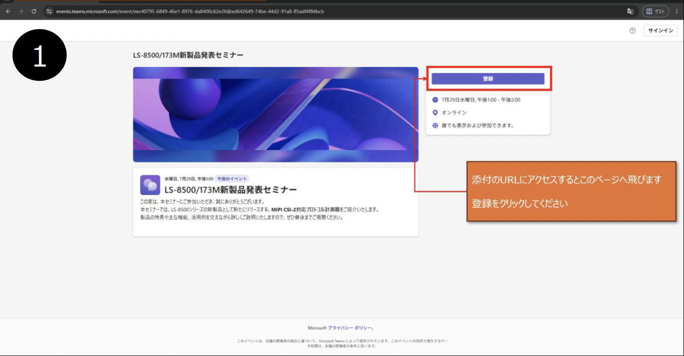Screen dimensions: 684x356
Task: Click the 登録 registration button
Action: pyautogui.click(x=488, y=79)
